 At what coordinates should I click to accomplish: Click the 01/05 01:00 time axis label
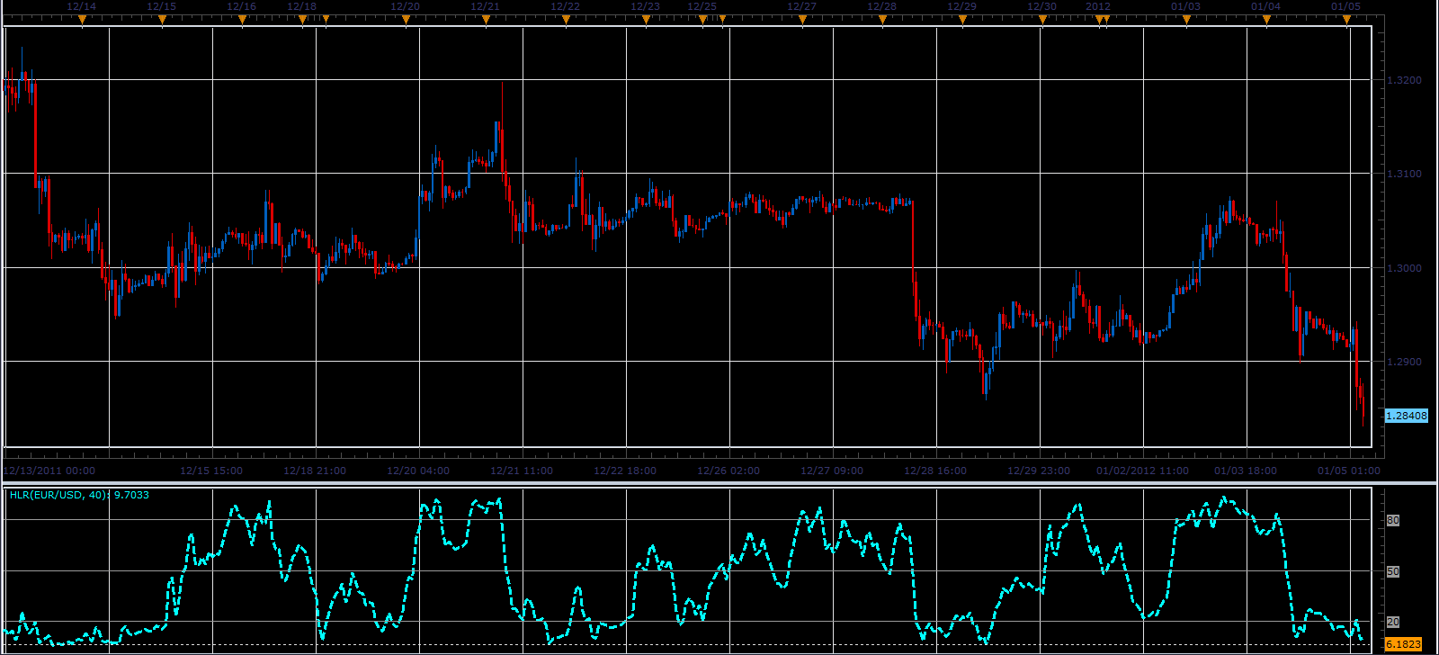click(1349, 471)
